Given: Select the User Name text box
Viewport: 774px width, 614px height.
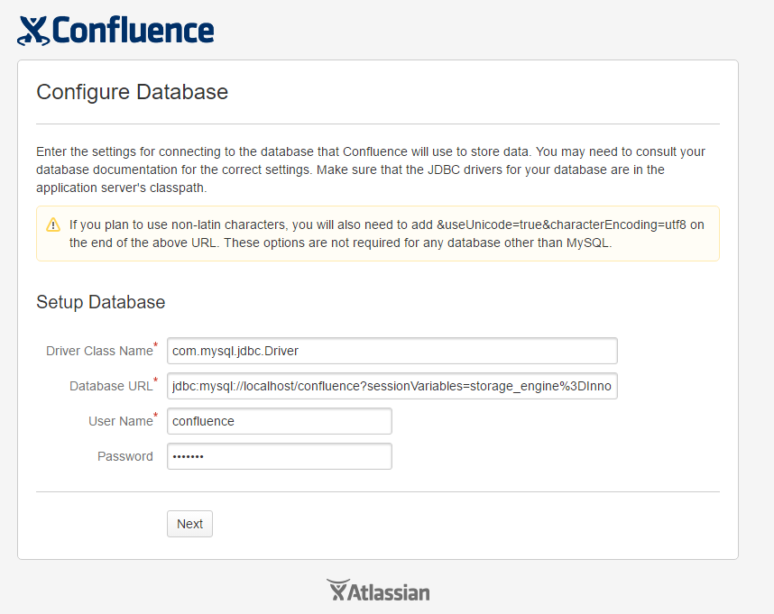Looking at the screenshot, I should click(280, 421).
